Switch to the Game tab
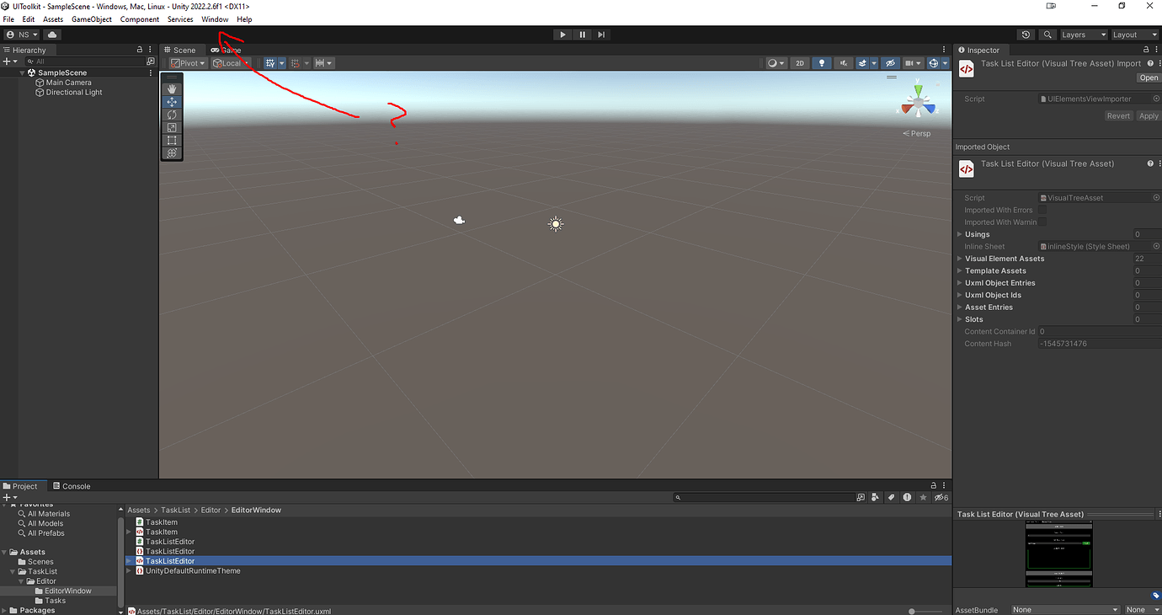Screen dimensions: 1162x615 [x=226, y=50]
